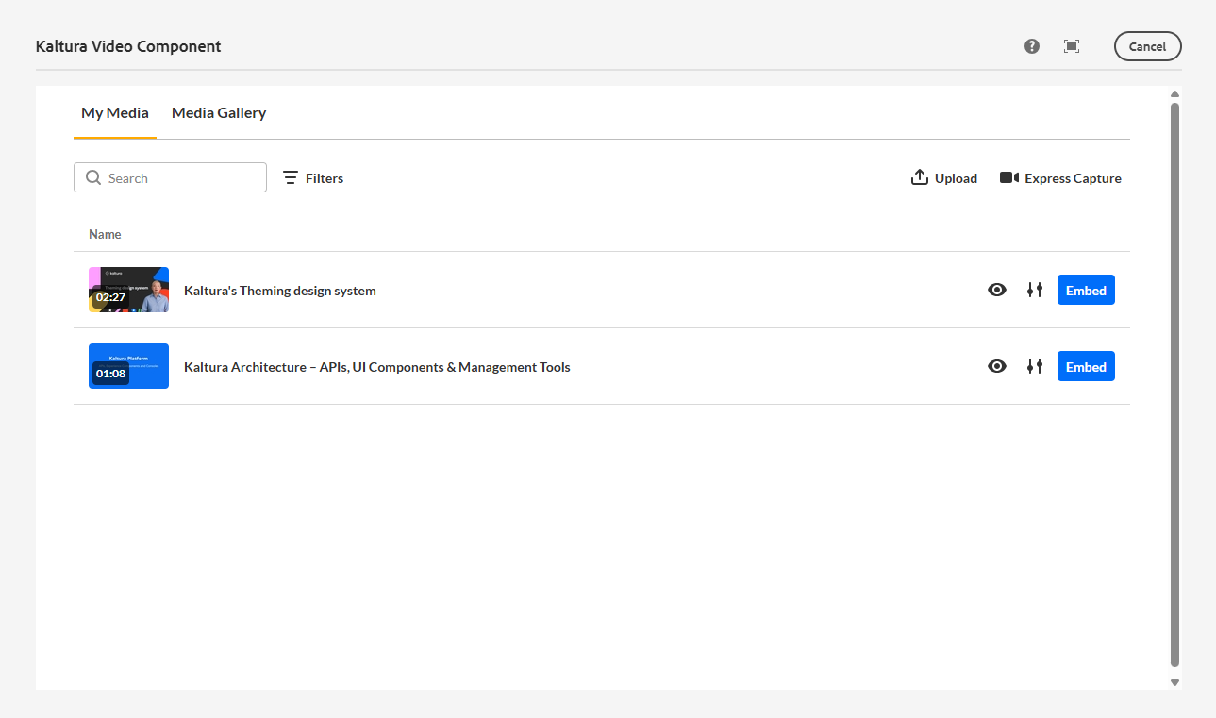
Task: Preview Kaltura Architecture video via eye icon
Action: click(x=997, y=367)
